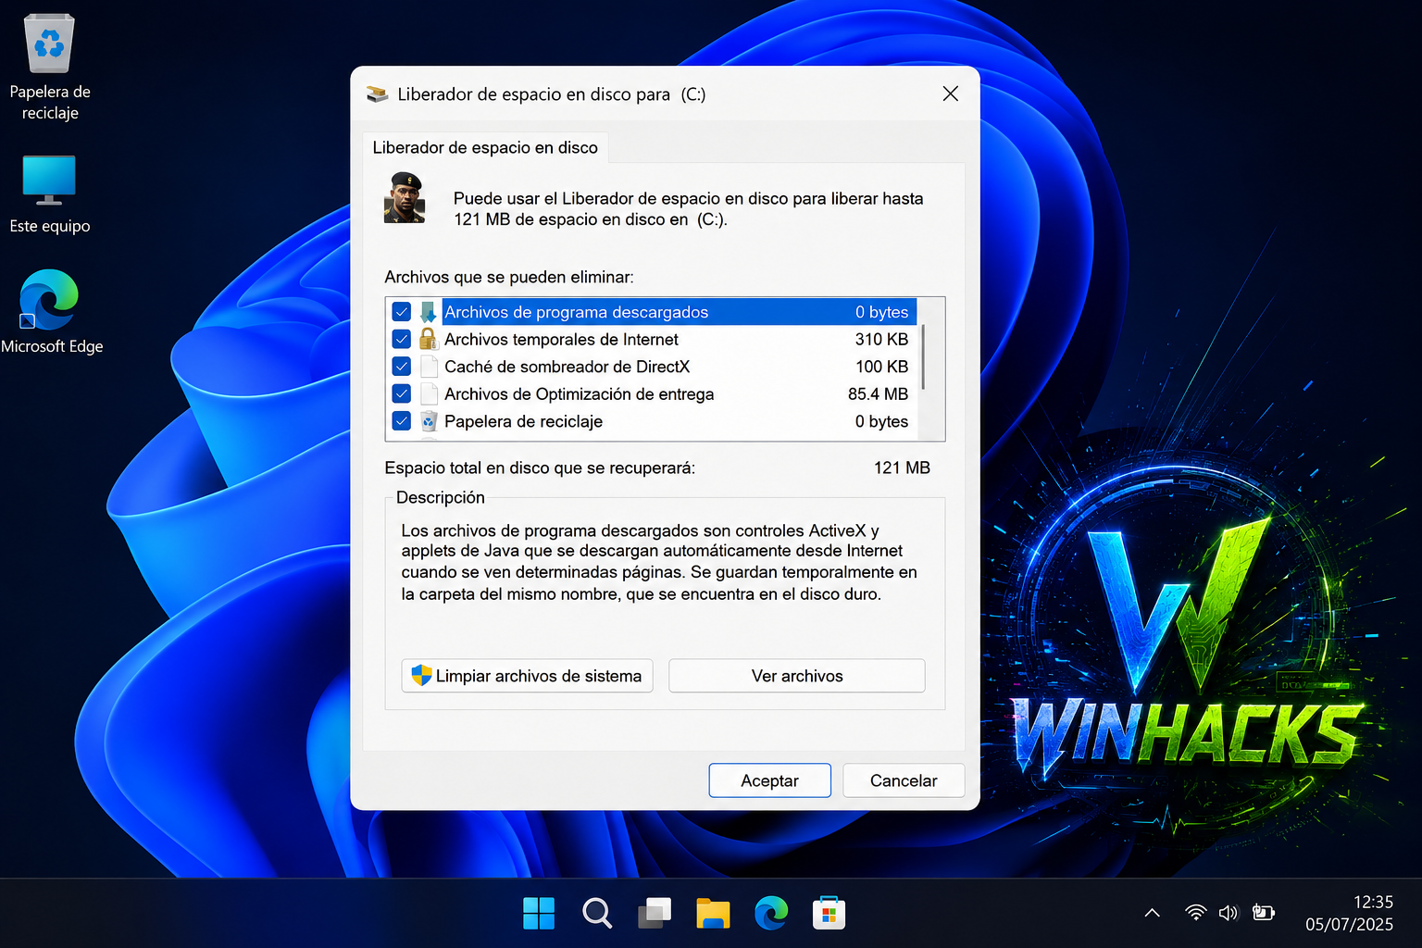Click the disk cleanup title bar icon
The height and width of the screenshot is (948, 1422).
[377, 94]
